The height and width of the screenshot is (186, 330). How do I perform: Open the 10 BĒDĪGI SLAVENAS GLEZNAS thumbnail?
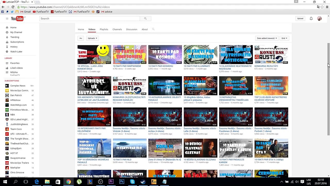[201, 148]
